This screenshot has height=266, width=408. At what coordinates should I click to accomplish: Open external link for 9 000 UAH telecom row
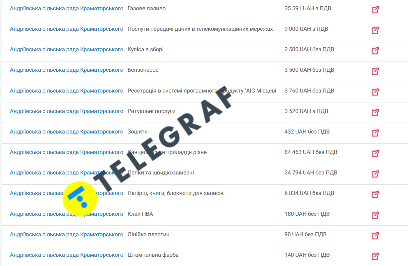tap(375, 30)
